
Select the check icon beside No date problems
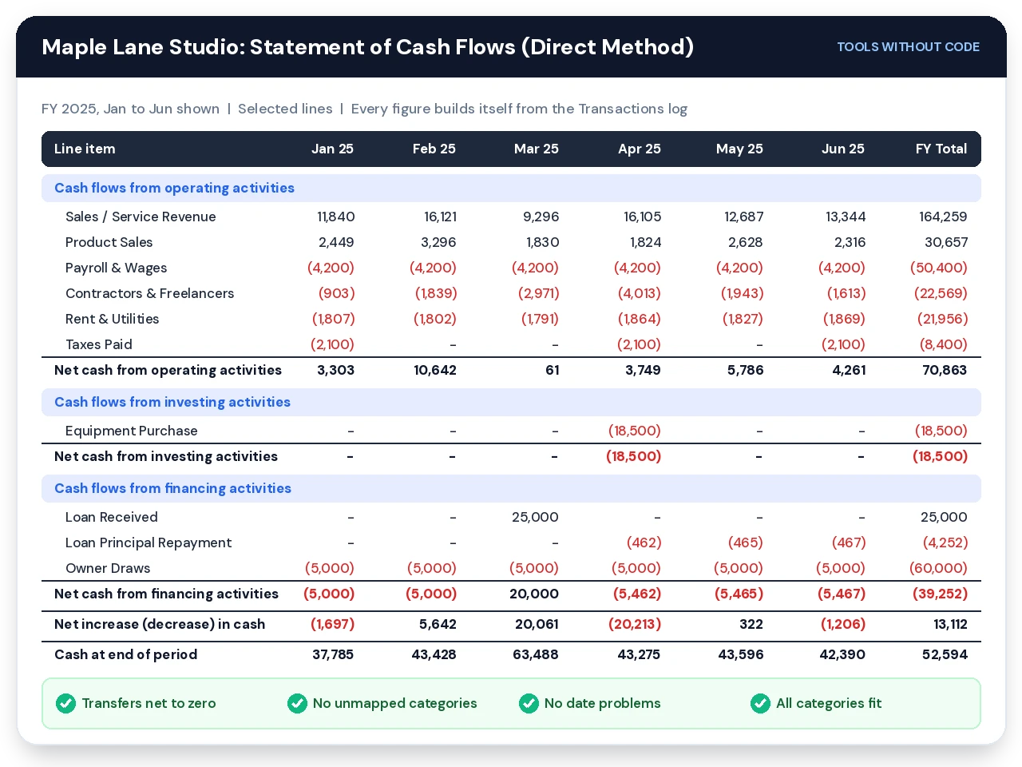[x=529, y=703]
